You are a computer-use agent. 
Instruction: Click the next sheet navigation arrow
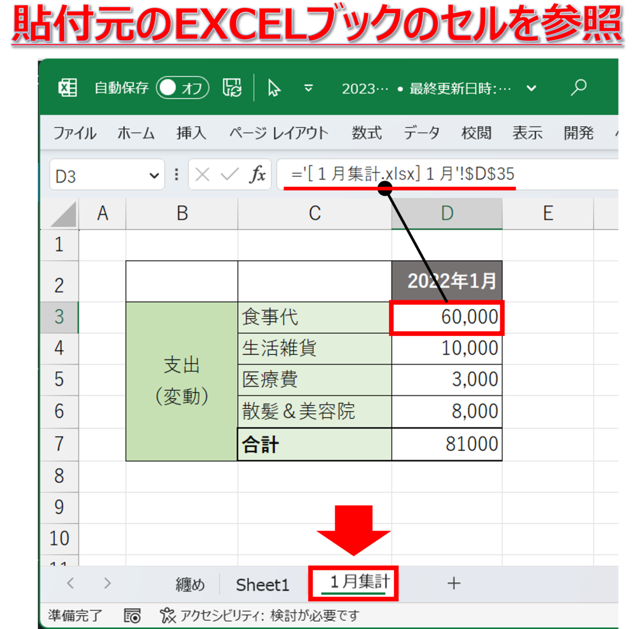pos(107,583)
